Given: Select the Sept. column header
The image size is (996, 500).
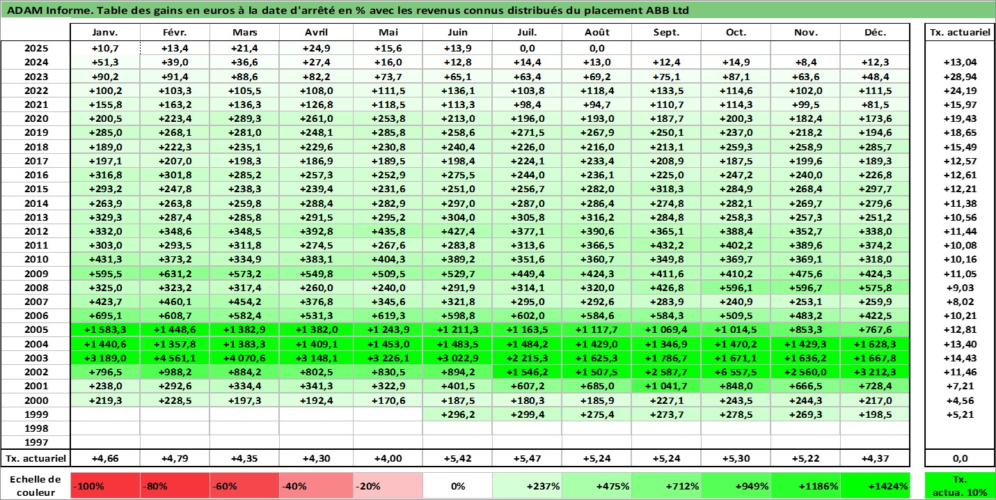Looking at the screenshot, I should [667, 33].
